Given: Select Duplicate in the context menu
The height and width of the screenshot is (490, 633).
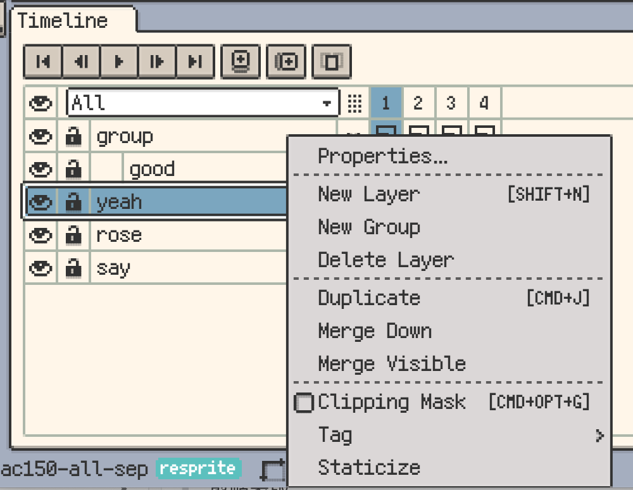Looking at the screenshot, I should pyautogui.click(x=369, y=298).
